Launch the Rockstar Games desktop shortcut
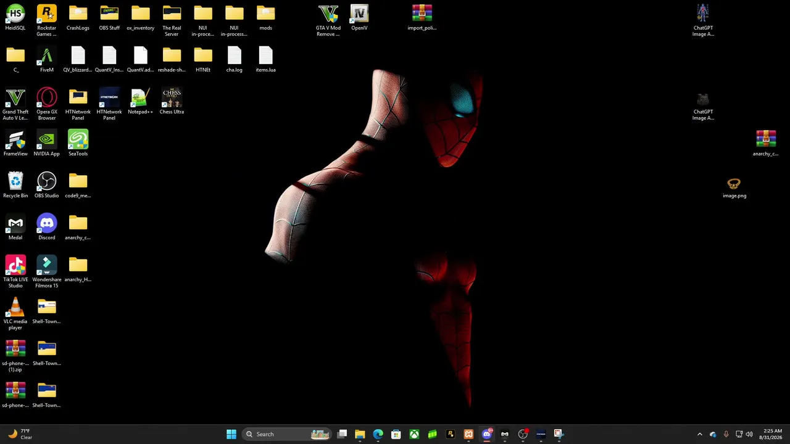Screen dimensions: 790x444 [47, 20]
